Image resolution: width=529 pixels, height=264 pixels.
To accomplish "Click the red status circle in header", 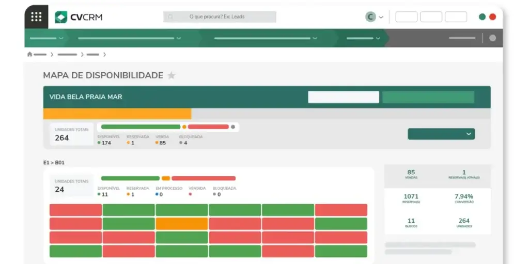I will [x=492, y=17].
